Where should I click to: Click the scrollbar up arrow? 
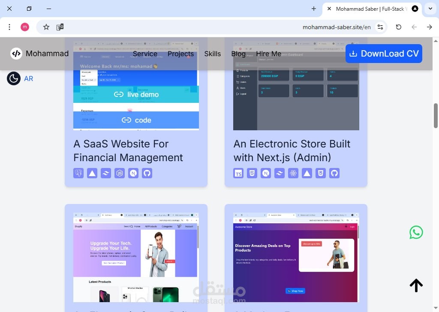pos(436,41)
